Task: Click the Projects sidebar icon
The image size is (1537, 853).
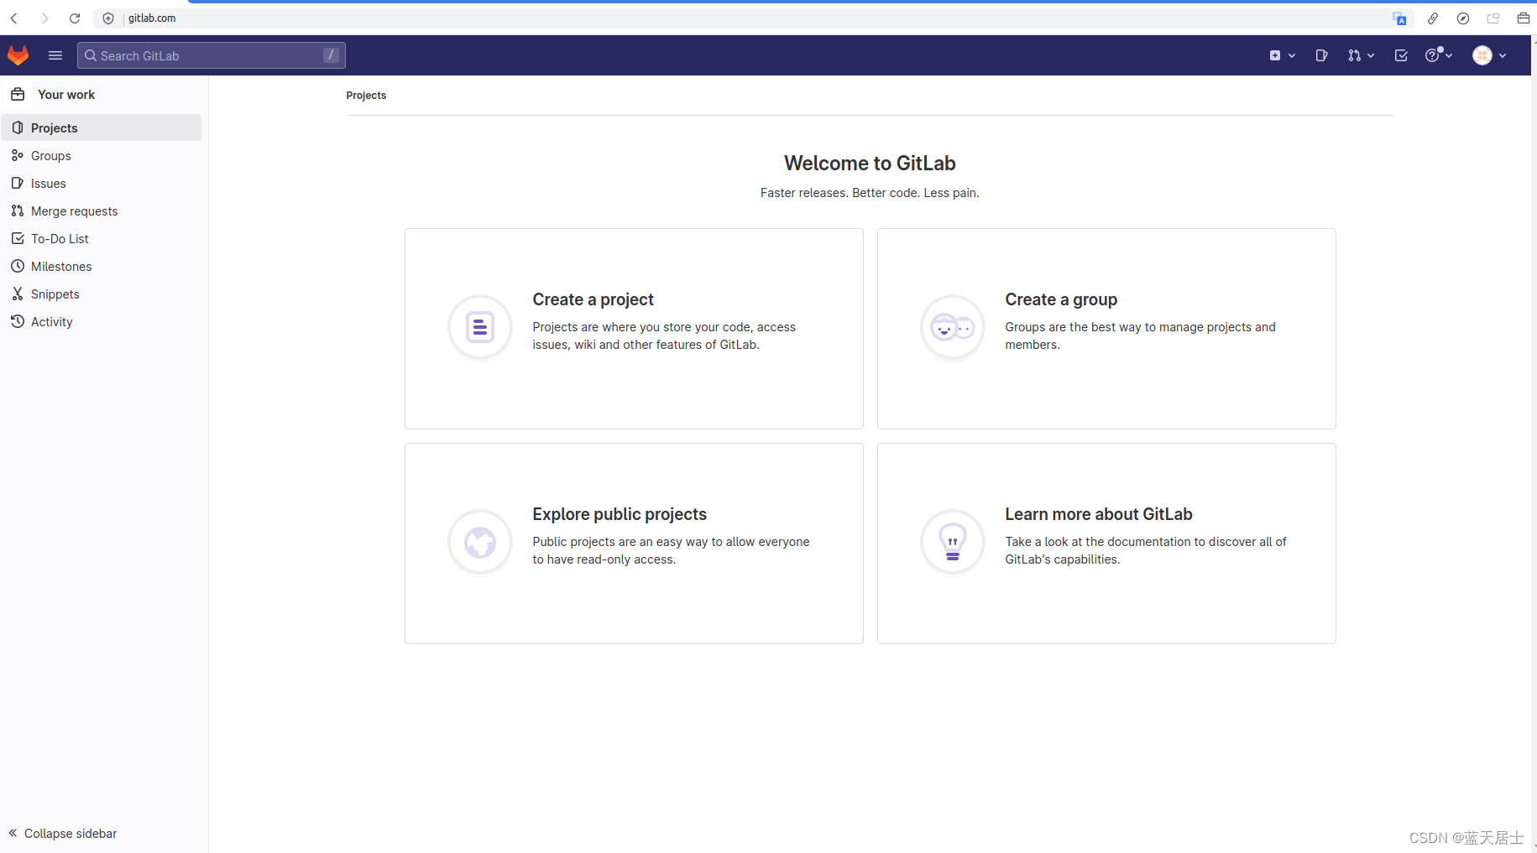Action: (x=17, y=127)
